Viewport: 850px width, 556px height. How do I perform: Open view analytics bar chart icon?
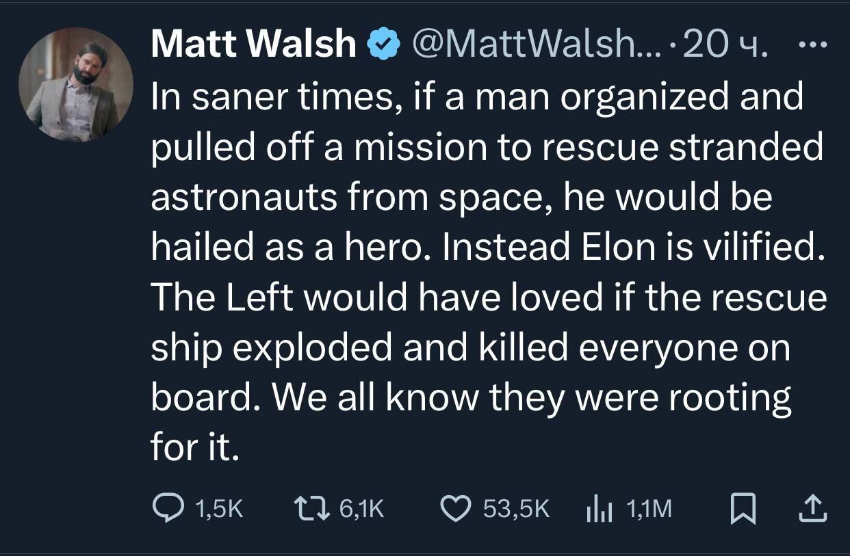coord(597,508)
